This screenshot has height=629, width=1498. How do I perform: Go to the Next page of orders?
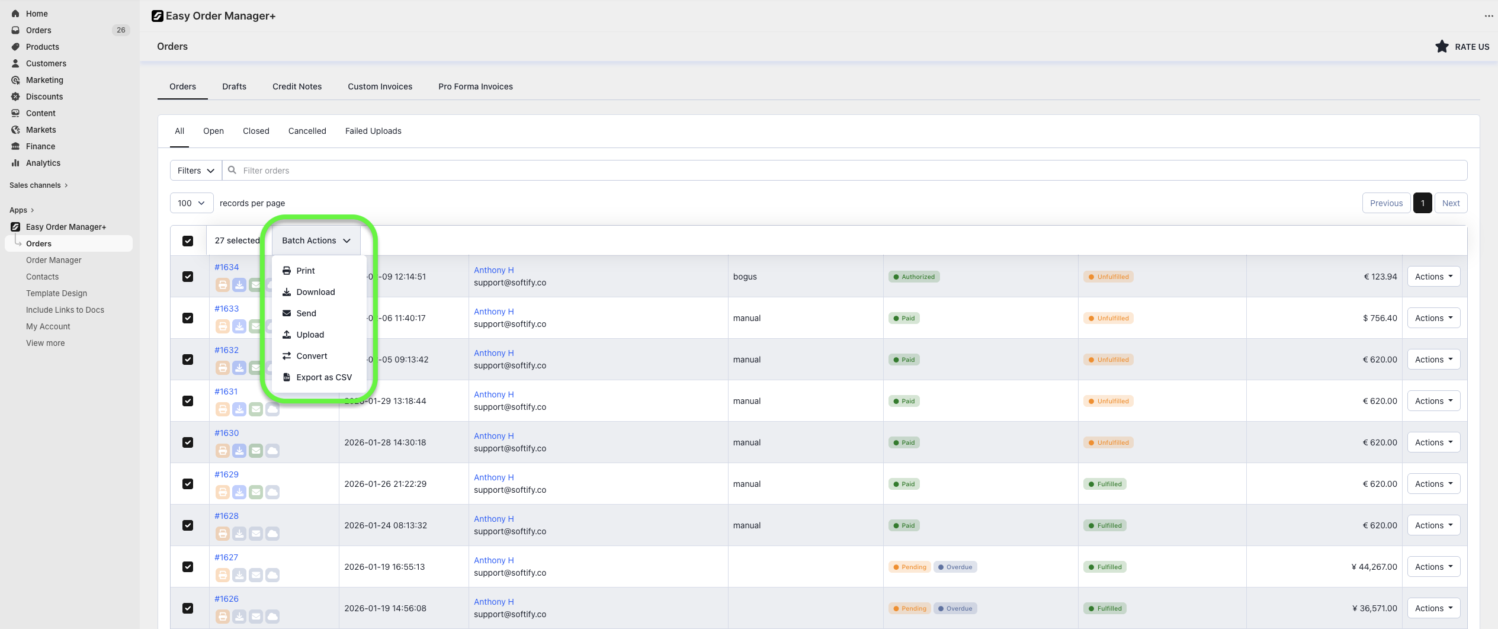click(x=1451, y=203)
